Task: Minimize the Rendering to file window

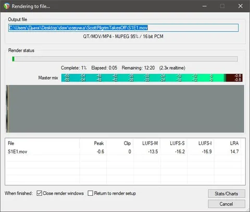Action: coord(205,6)
